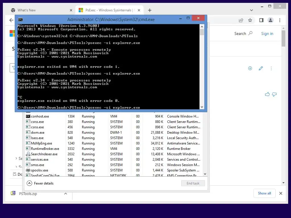This screenshot has height=218, width=291.
Task: Click the Search label on Microsoft page
Action: 240,33
